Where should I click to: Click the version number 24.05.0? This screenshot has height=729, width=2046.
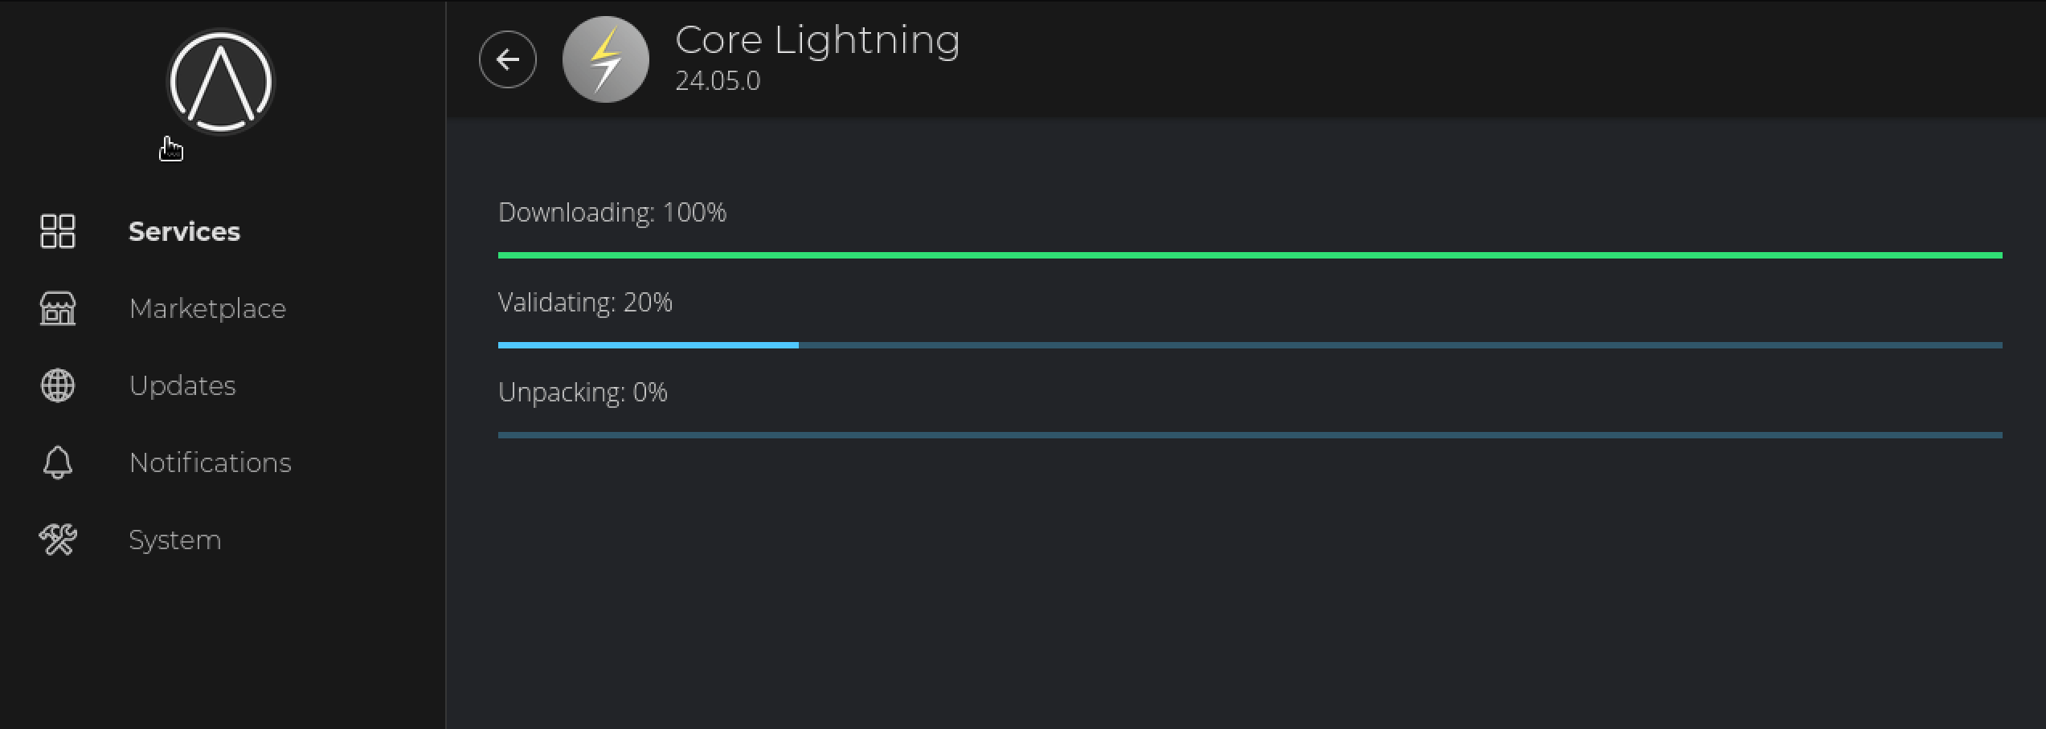click(x=718, y=81)
